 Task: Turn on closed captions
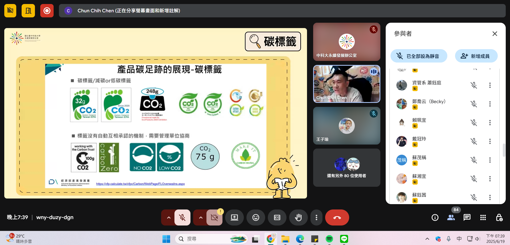277,217
